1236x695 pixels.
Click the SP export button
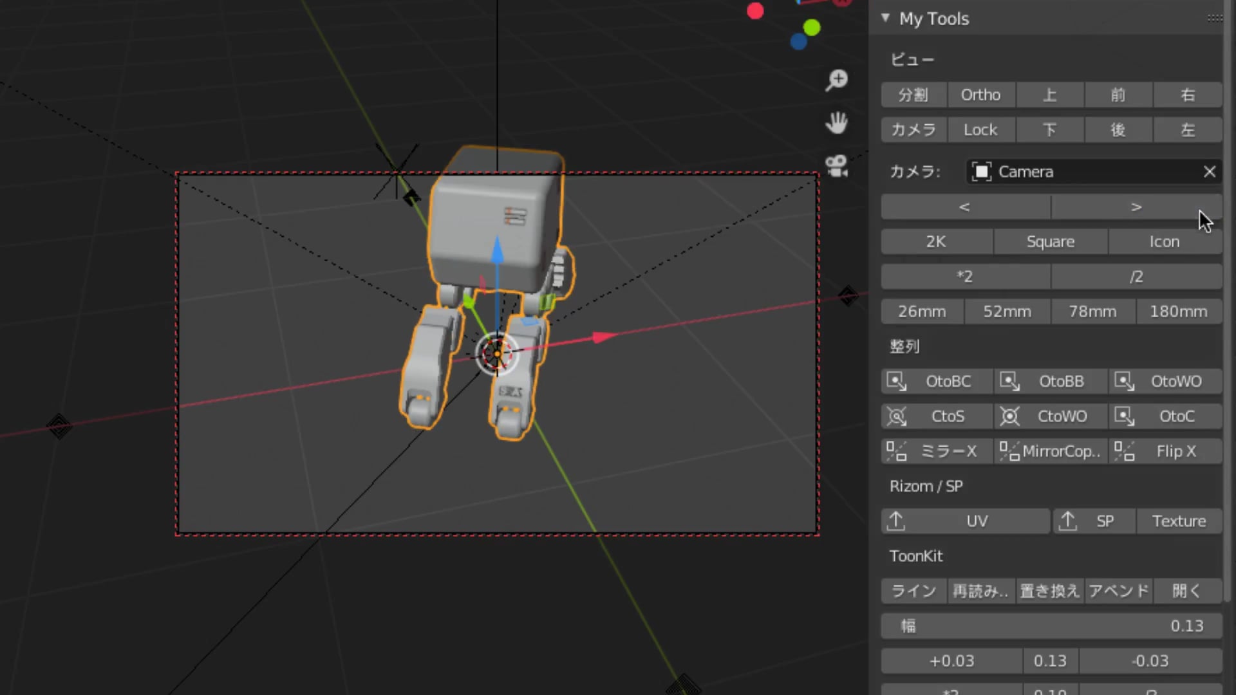click(1094, 521)
